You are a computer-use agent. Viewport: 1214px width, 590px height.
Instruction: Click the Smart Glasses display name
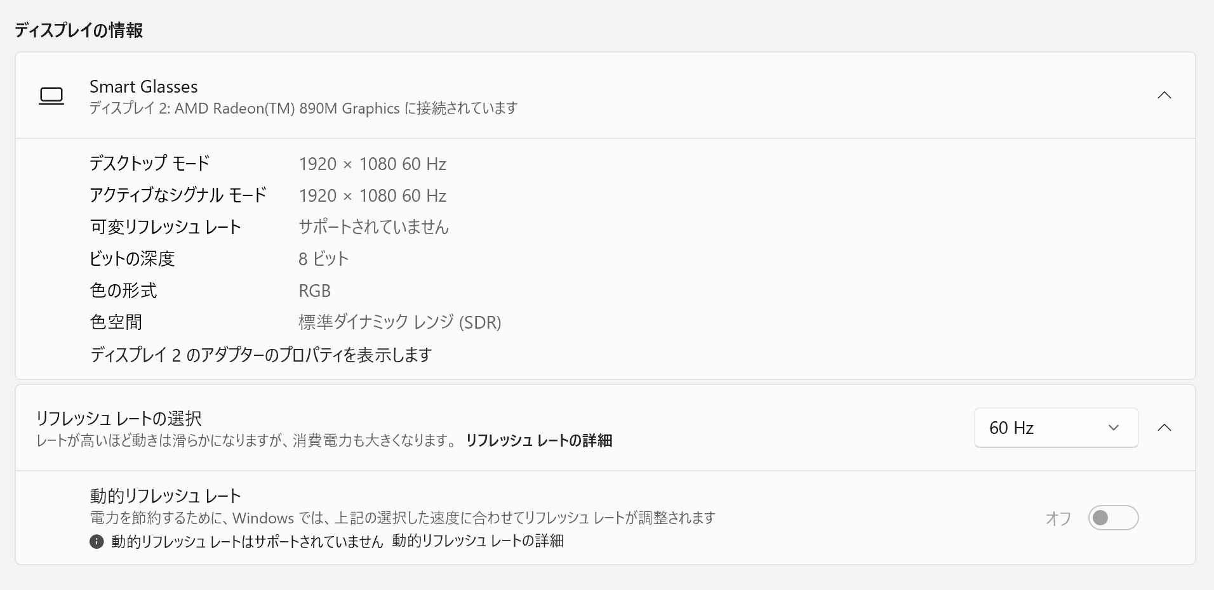click(143, 86)
